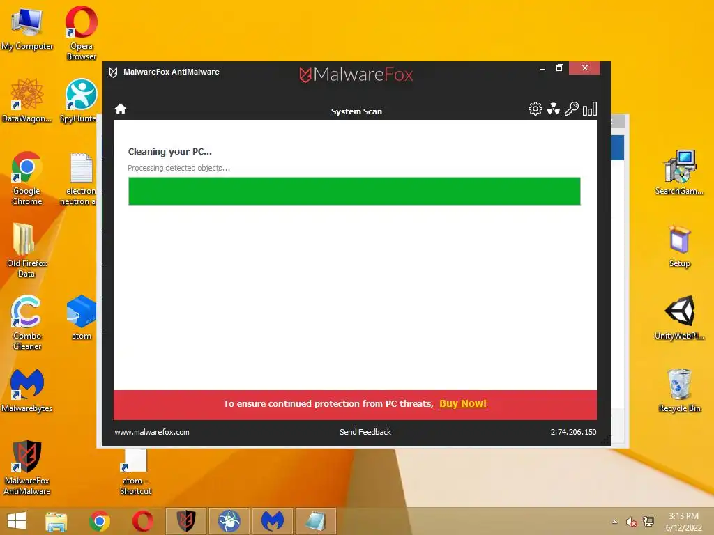Select My Computer desktop icon
The image size is (714, 535).
coord(27,29)
